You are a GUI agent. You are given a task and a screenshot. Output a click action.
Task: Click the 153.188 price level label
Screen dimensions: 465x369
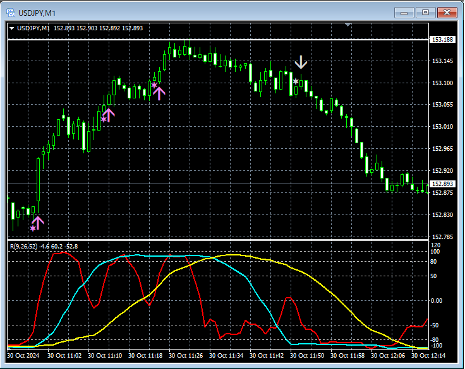pos(442,40)
